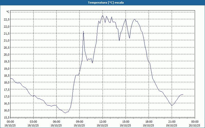Screen dimensions: 205x128
Task: Click the 18:00 x-axis time label
Action: pyautogui.click(x=149, y=122)
